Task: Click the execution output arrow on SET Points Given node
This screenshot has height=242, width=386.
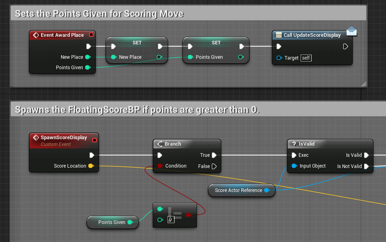Action: (x=241, y=46)
